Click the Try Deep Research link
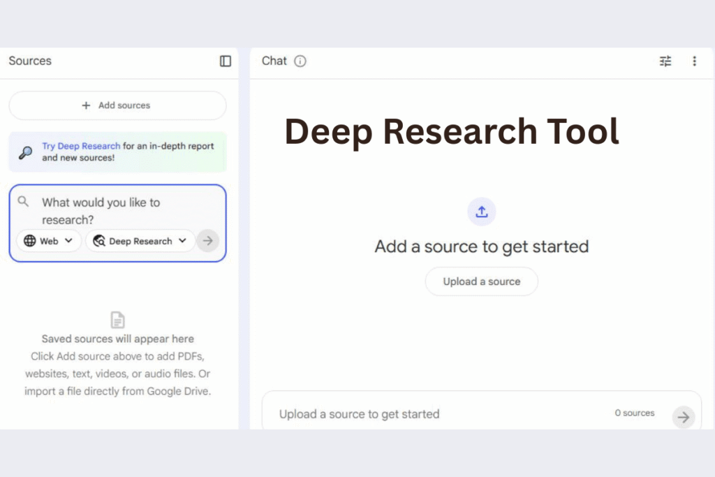The width and height of the screenshot is (715, 477). pyautogui.click(x=81, y=146)
